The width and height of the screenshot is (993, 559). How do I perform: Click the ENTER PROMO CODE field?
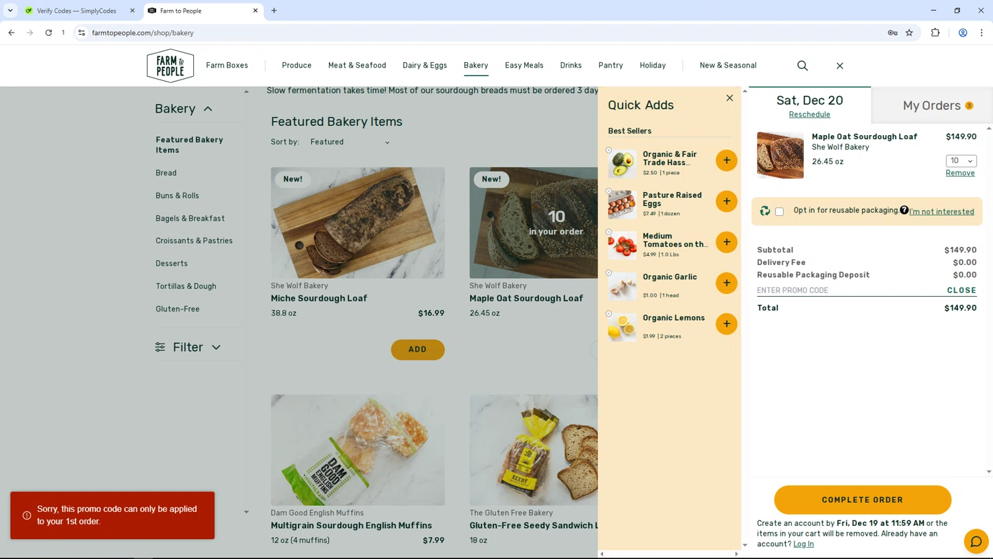[851, 290]
